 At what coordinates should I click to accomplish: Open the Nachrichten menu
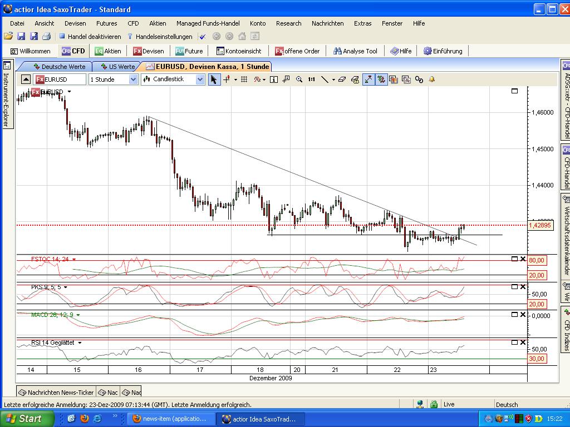click(x=327, y=23)
